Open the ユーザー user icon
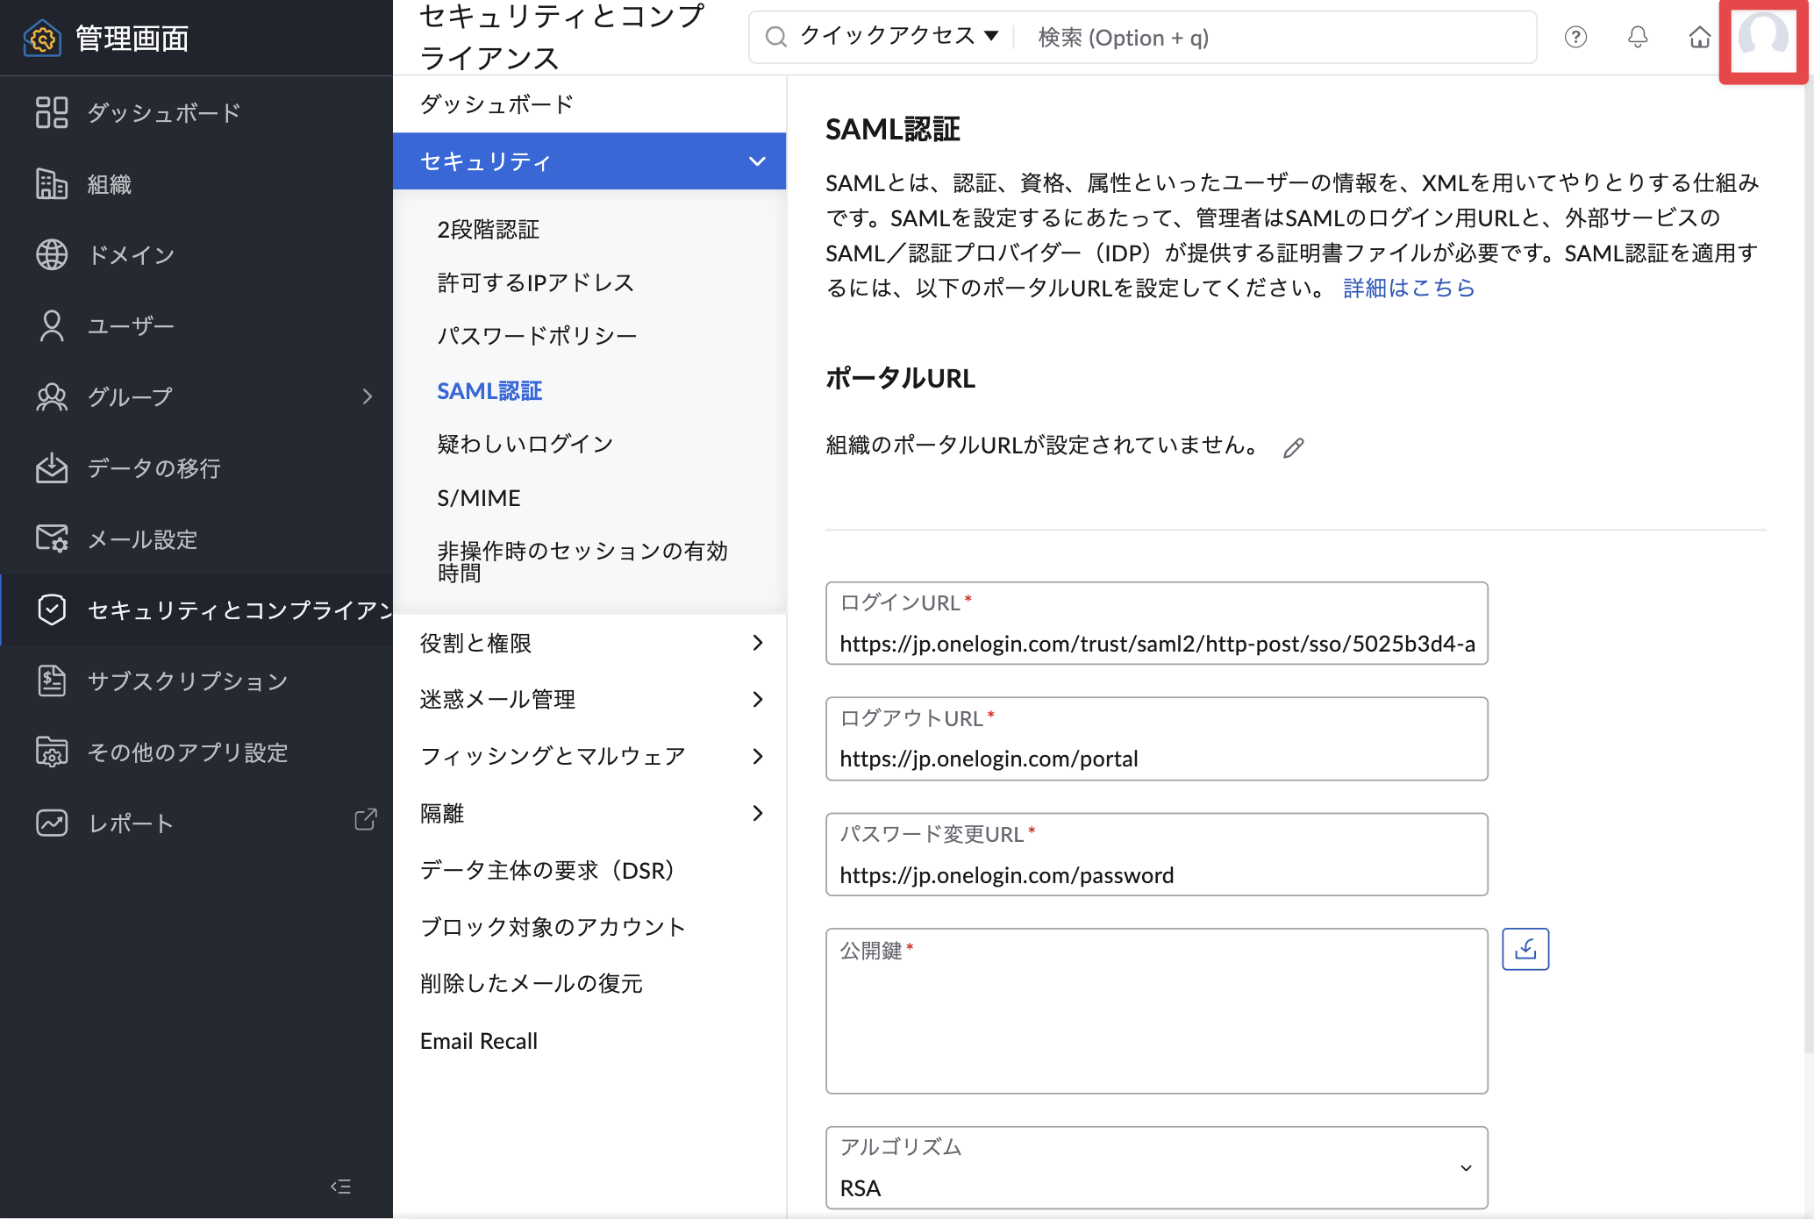The width and height of the screenshot is (1814, 1219). [x=52, y=326]
